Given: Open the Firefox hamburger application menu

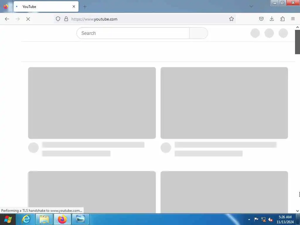Looking at the screenshot, I should pos(293,19).
